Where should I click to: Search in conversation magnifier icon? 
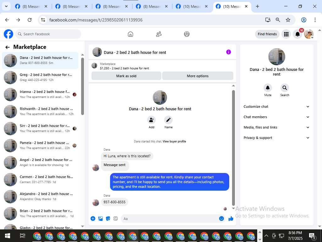[285, 88]
